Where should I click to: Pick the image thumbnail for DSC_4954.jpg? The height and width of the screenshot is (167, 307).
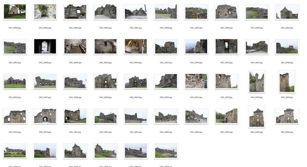click(287, 12)
